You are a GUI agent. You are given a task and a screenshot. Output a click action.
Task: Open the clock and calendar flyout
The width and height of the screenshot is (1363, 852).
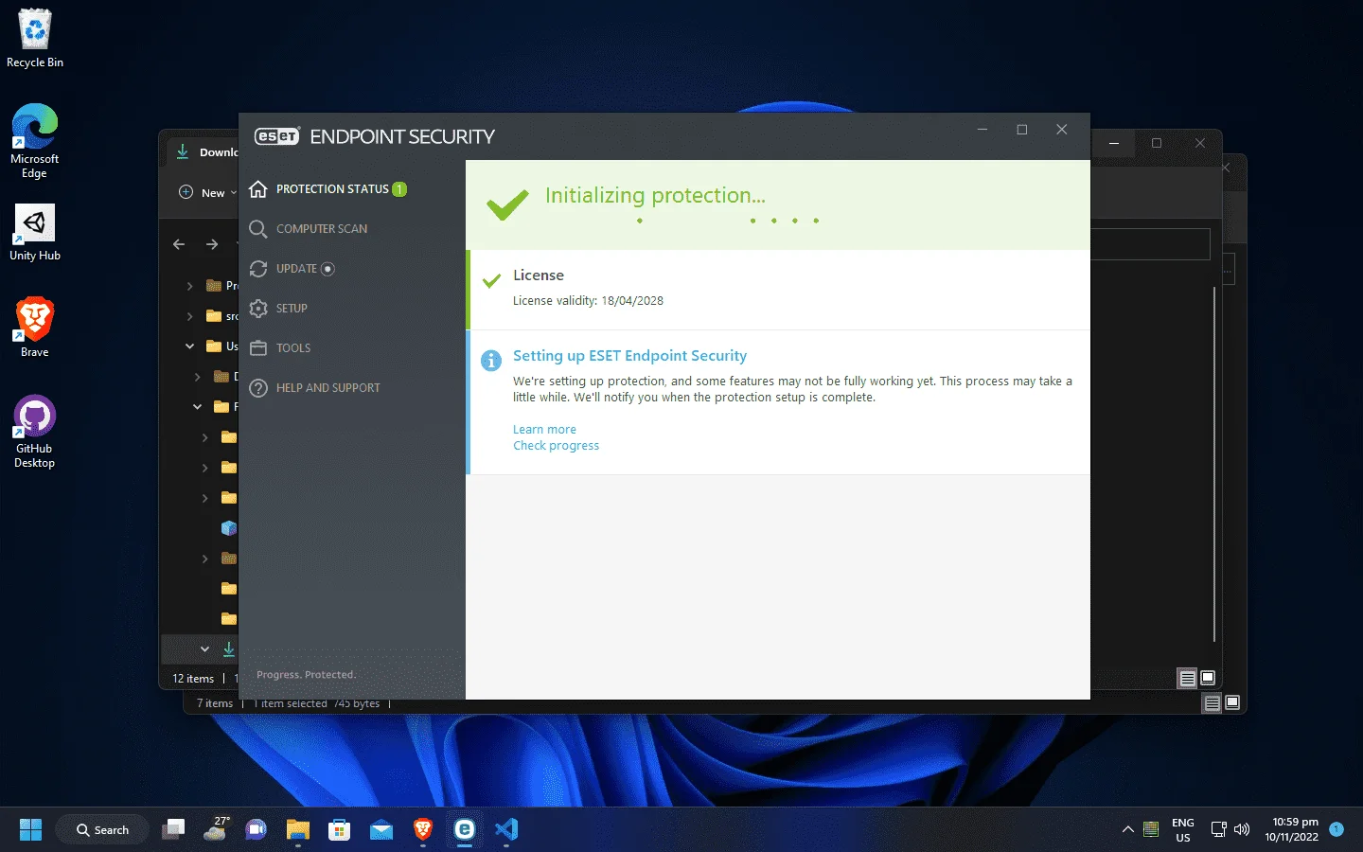[x=1292, y=830]
